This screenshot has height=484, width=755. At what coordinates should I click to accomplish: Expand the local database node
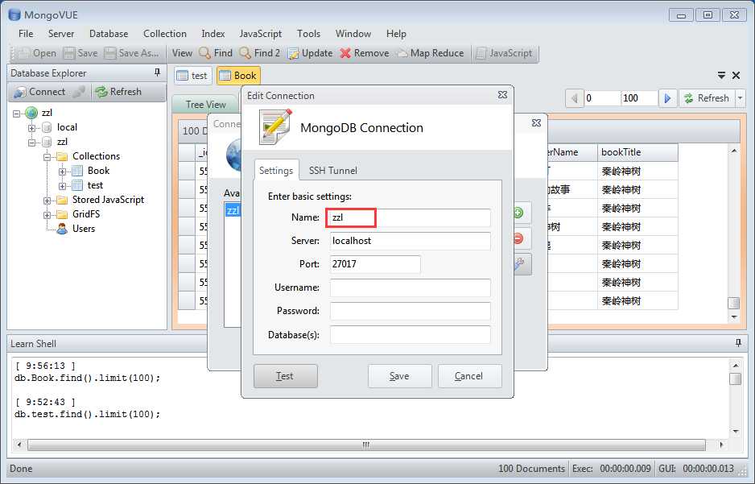coord(31,128)
